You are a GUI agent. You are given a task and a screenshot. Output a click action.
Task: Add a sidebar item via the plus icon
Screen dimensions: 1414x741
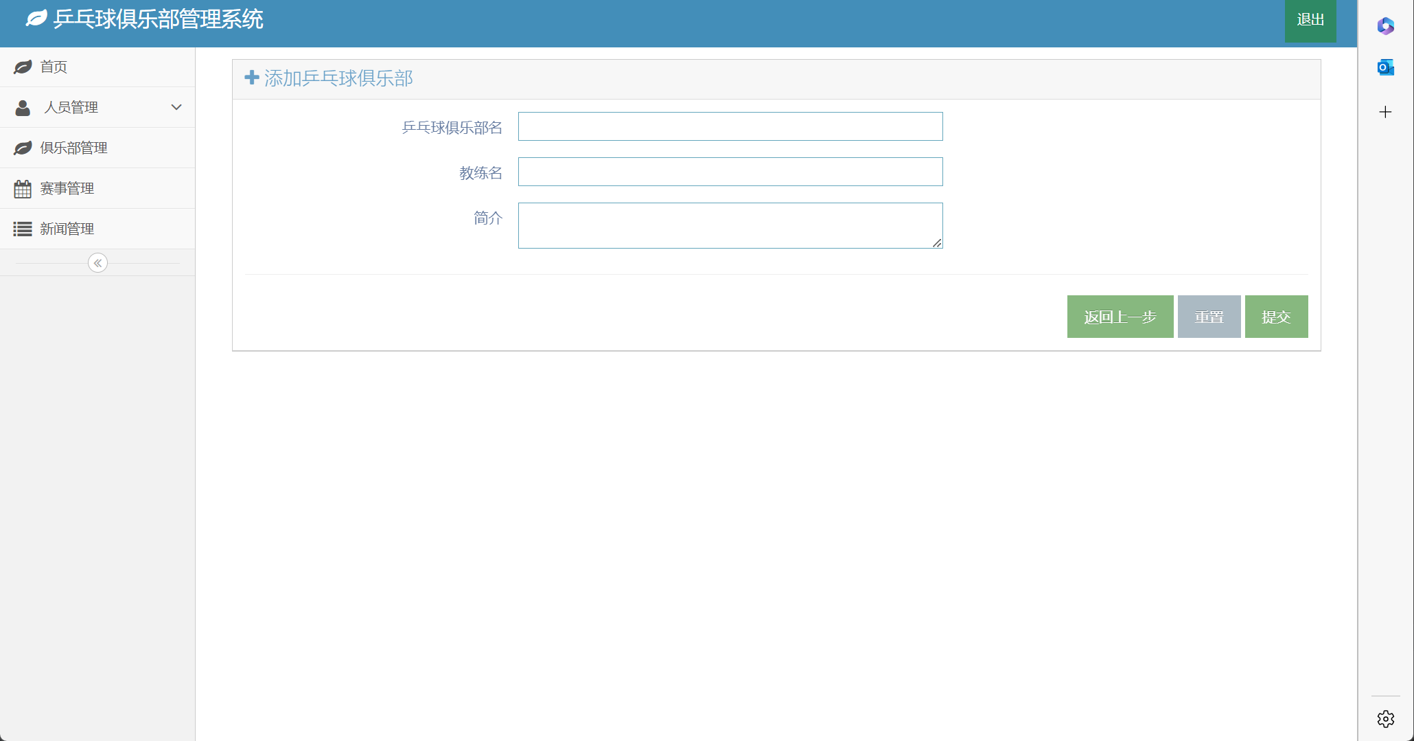tap(1385, 112)
